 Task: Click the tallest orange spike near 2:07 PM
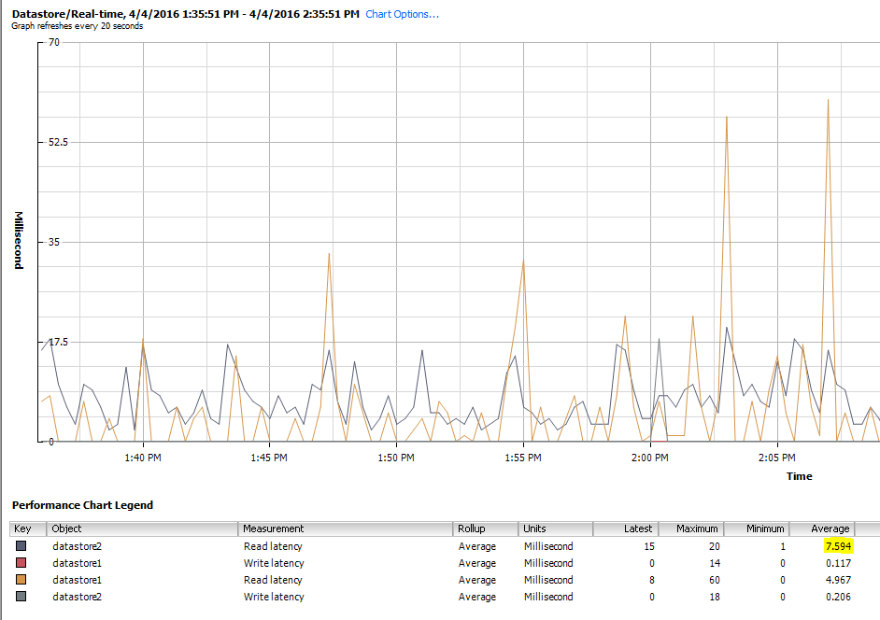828,101
